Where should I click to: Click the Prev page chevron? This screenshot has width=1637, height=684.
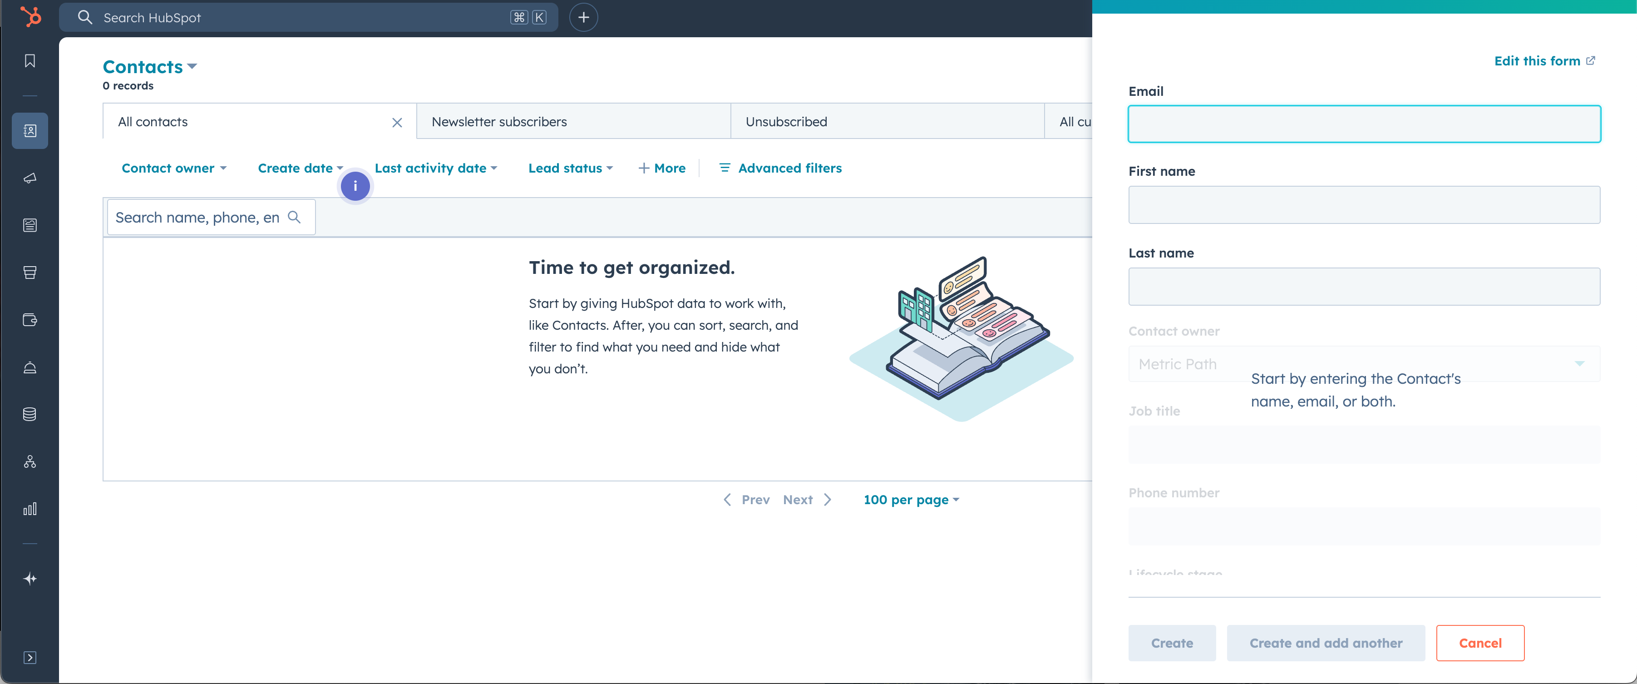point(728,500)
